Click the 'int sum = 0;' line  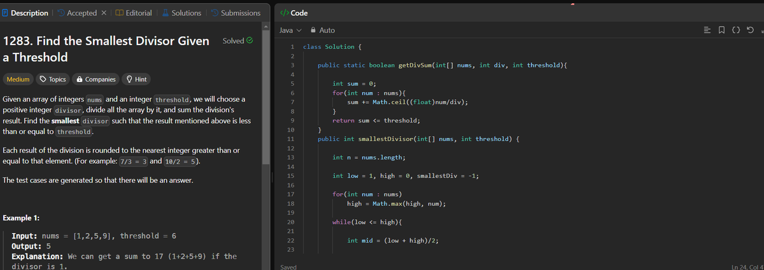[355, 84]
